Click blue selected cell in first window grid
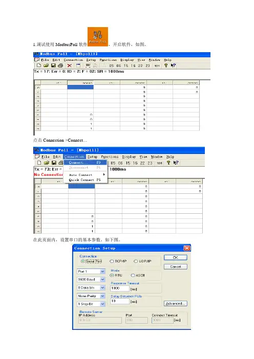 click(80, 87)
